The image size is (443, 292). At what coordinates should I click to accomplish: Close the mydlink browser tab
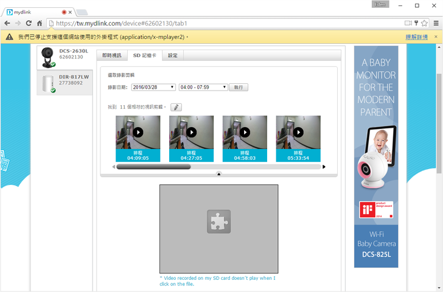[x=70, y=12]
